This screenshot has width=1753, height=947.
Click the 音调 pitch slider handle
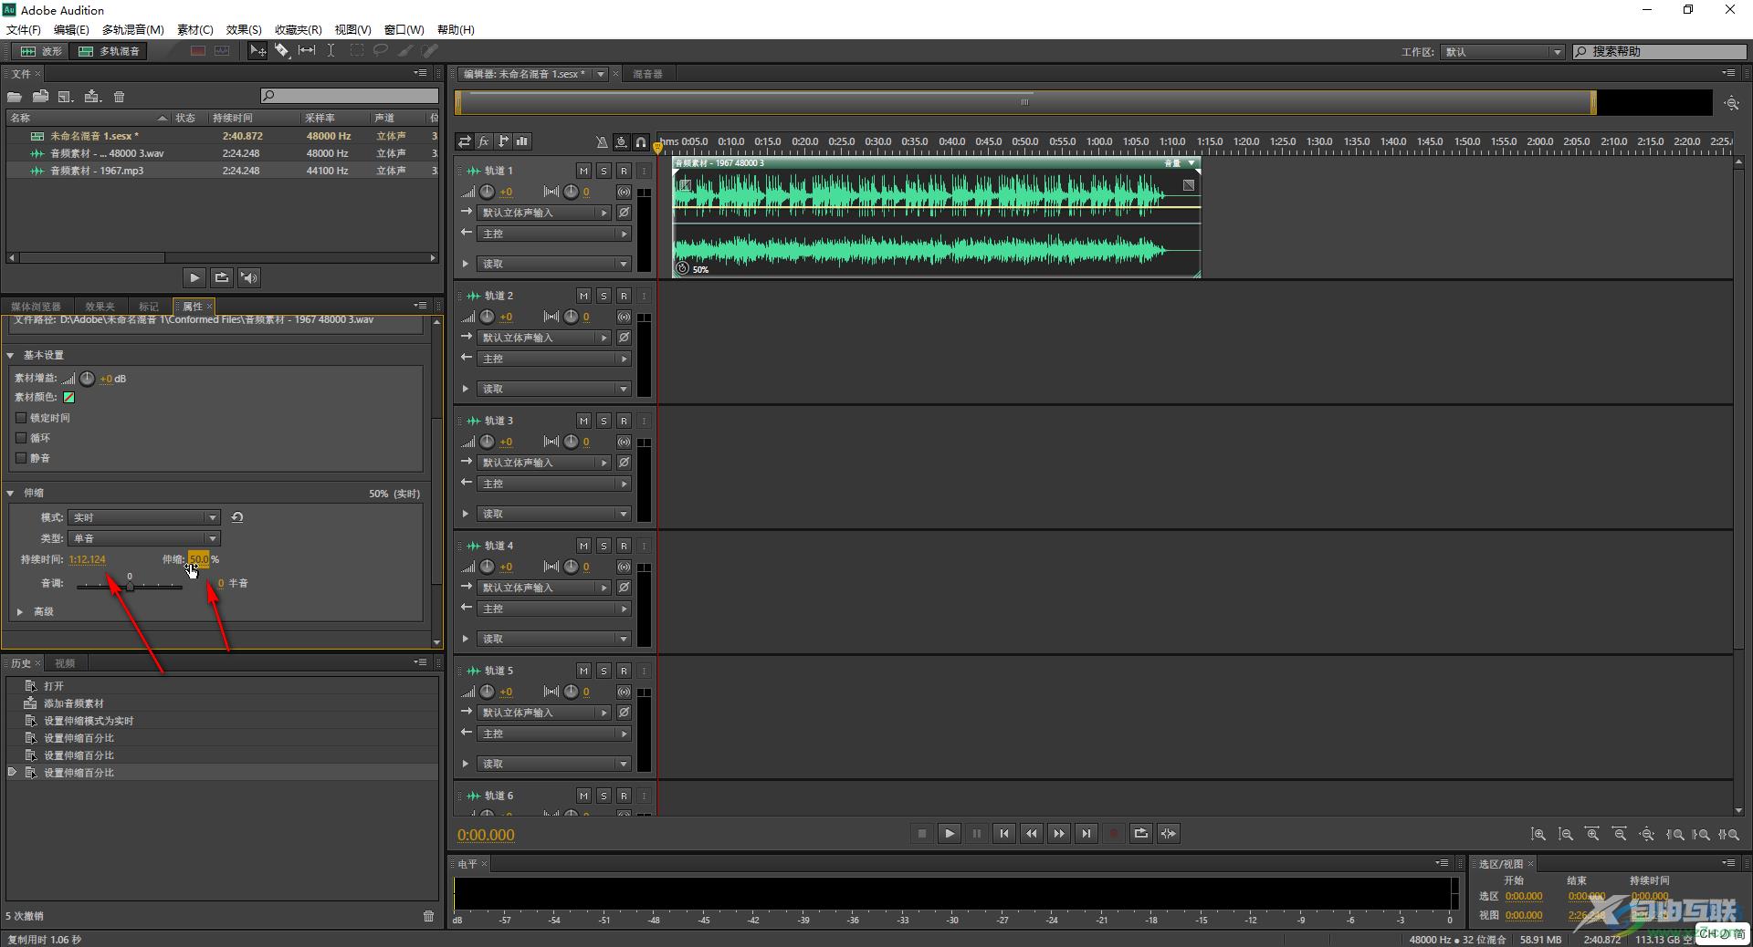130,587
